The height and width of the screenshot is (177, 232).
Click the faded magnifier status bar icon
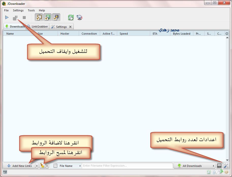point(214,172)
